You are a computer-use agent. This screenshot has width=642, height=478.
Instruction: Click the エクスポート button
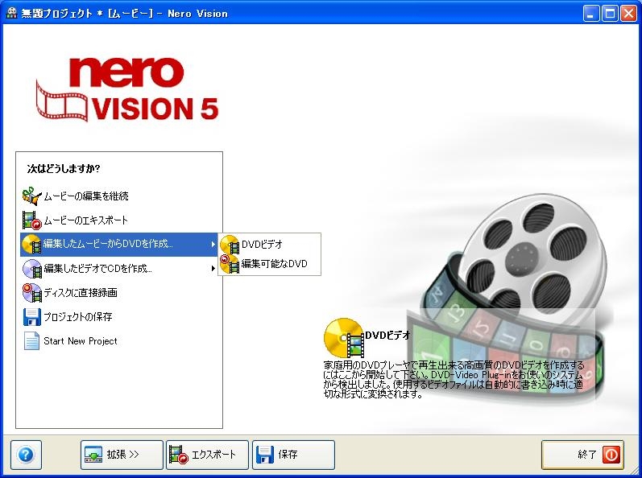207,455
